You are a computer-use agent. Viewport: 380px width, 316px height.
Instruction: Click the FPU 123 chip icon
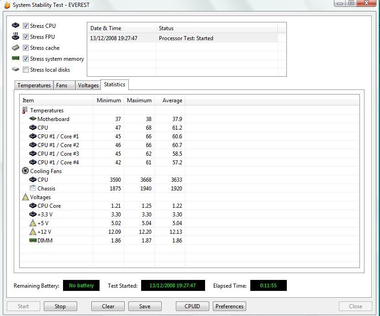(16, 36)
